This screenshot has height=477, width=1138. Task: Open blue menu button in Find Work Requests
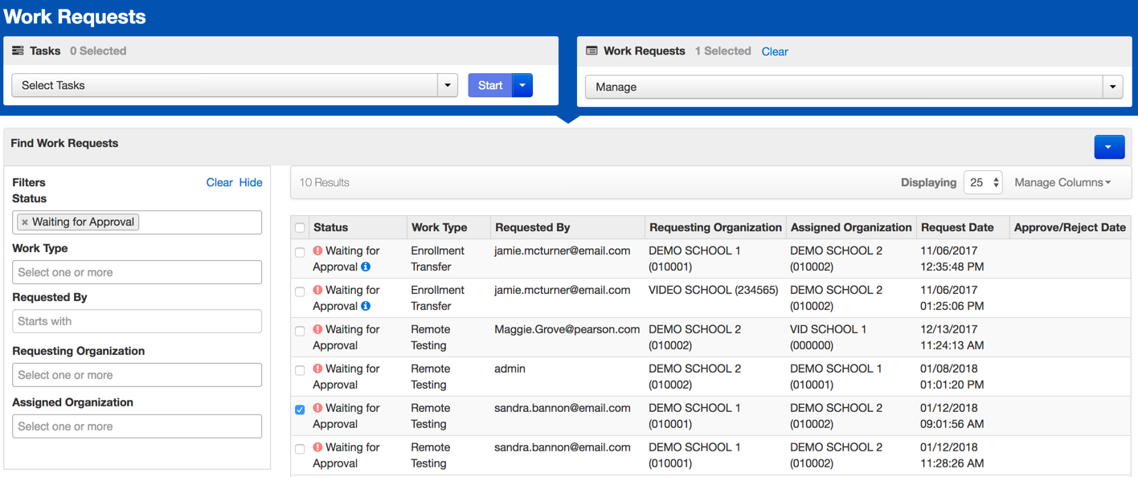(x=1108, y=147)
